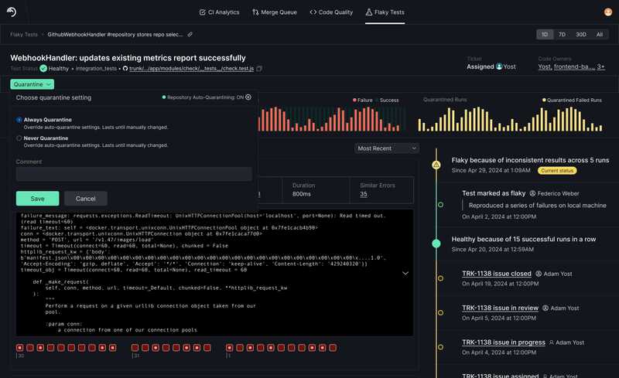619x378 pixels.
Task: Open the Most Recent sort dropdown
Action: tap(386, 148)
